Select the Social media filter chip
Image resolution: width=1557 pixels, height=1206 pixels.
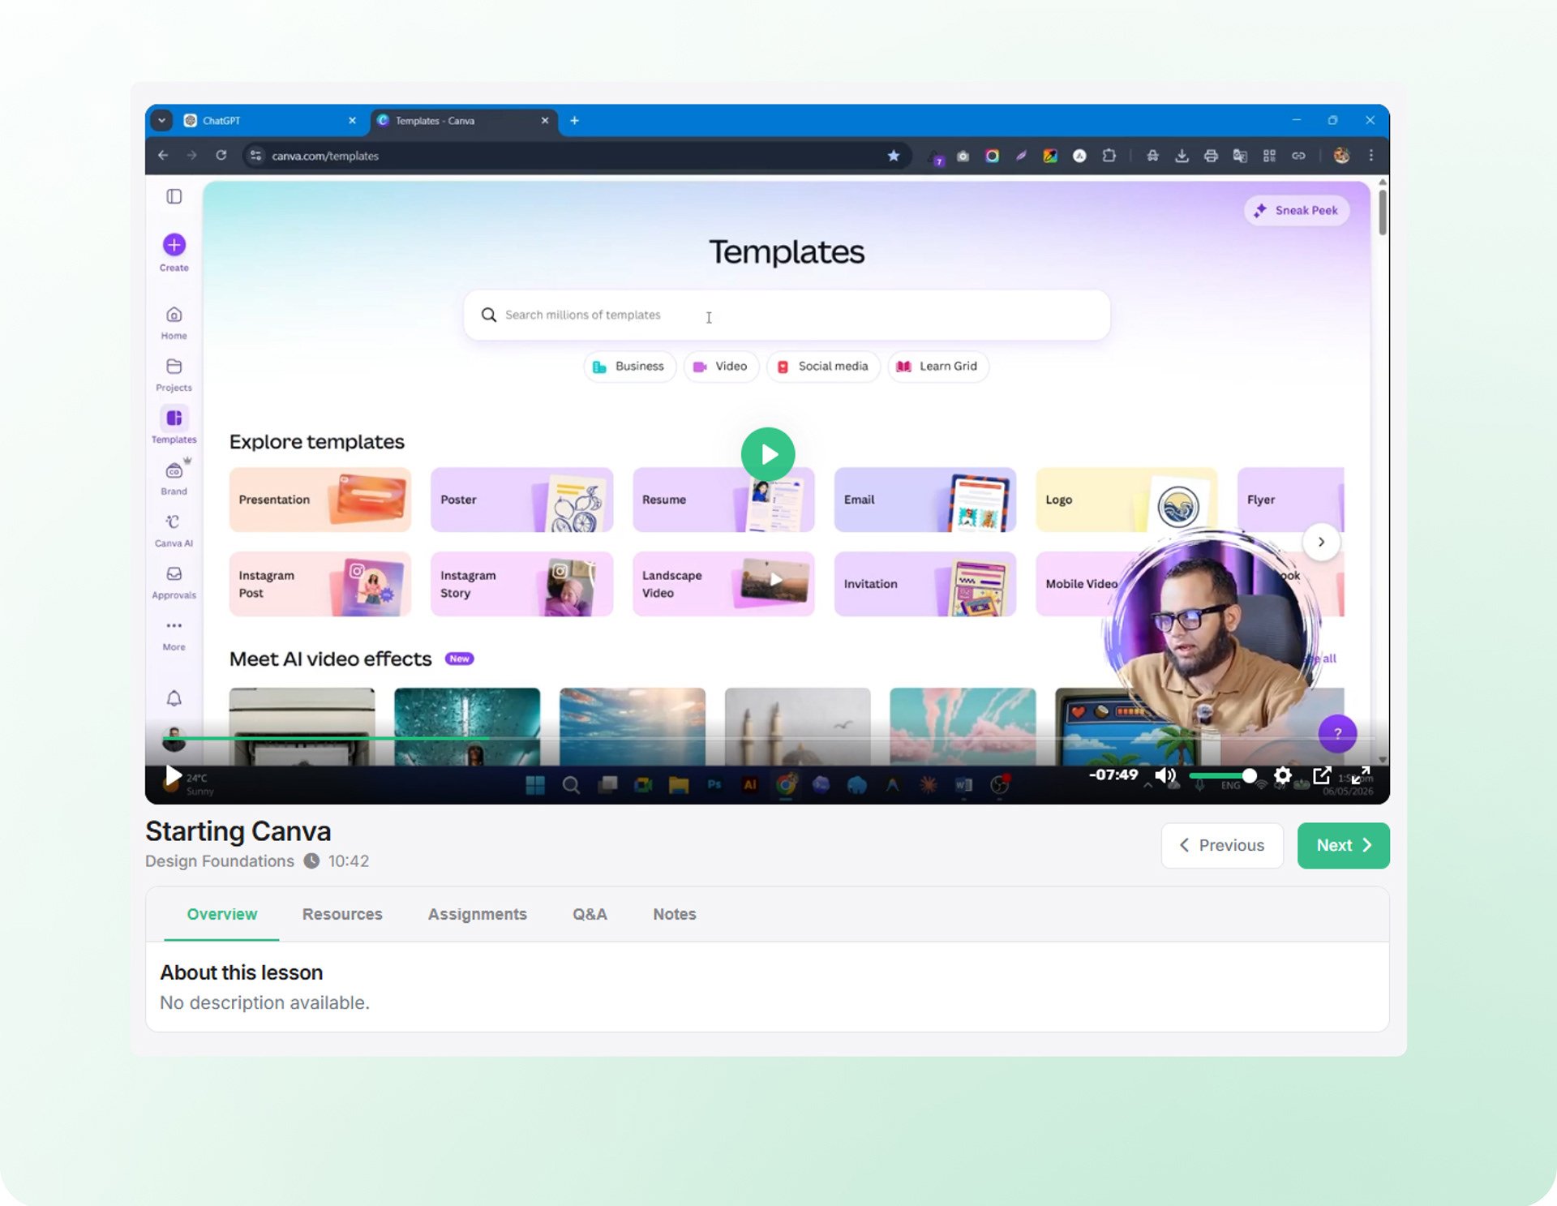[822, 367]
